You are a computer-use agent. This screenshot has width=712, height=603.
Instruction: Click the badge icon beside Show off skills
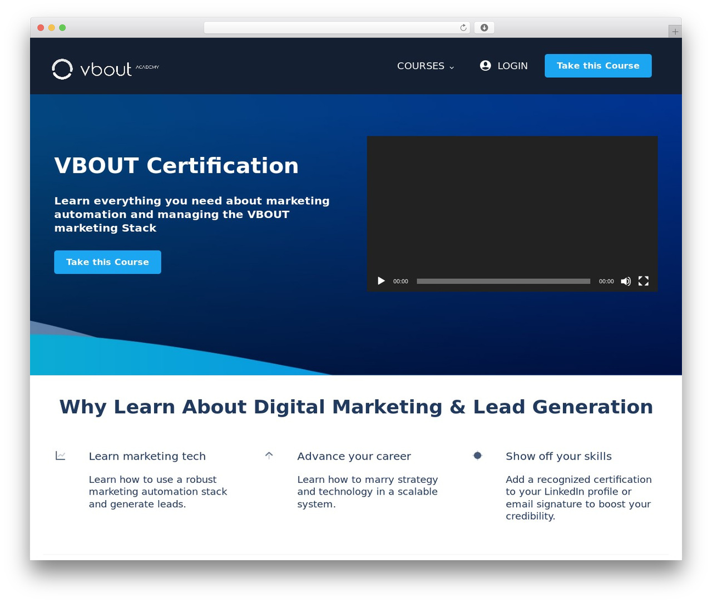click(477, 456)
